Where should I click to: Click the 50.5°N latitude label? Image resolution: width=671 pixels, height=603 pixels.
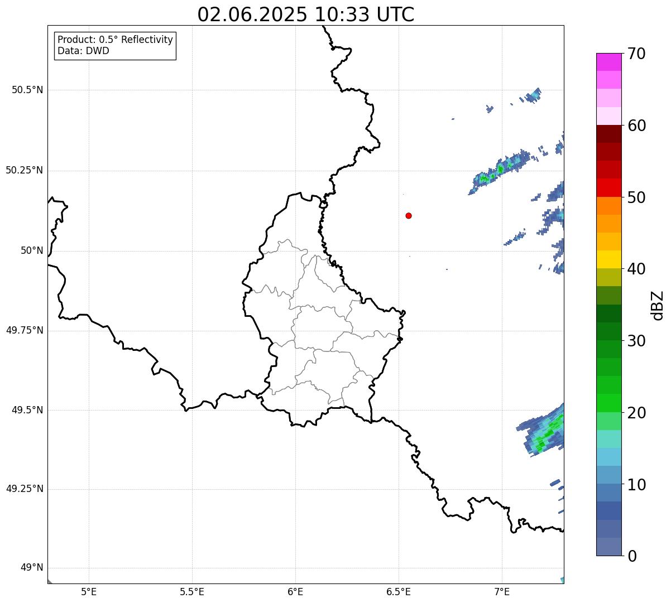tap(27, 90)
